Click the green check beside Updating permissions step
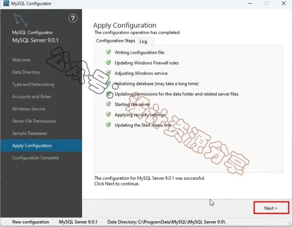This screenshot has width=293, height=227. 108,94
